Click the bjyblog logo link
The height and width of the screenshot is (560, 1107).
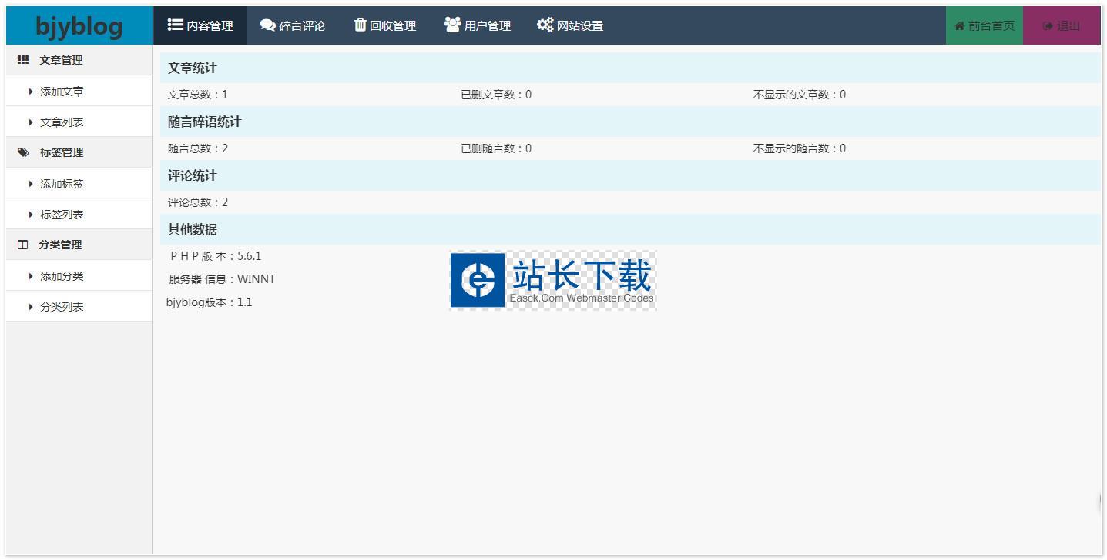tap(79, 26)
